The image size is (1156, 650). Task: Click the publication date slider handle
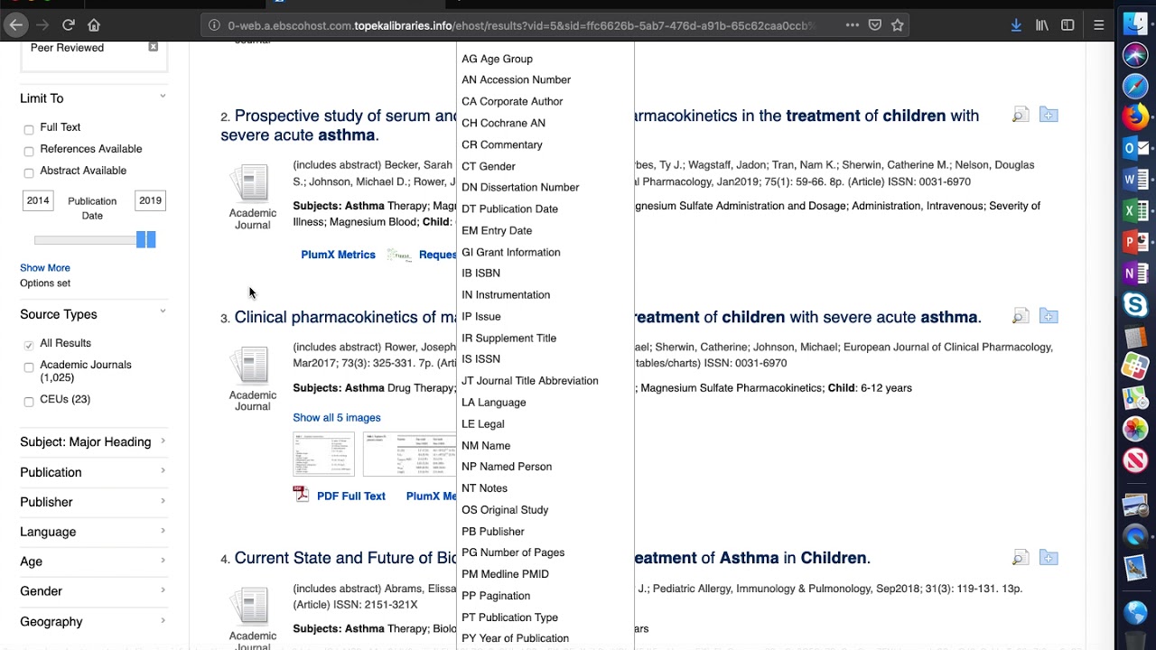click(x=145, y=239)
